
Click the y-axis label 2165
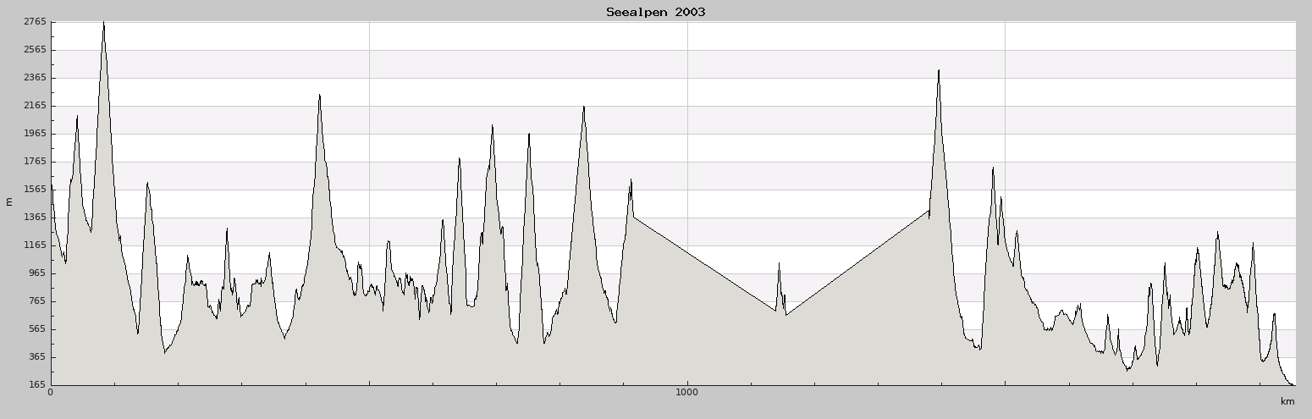(34, 106)
